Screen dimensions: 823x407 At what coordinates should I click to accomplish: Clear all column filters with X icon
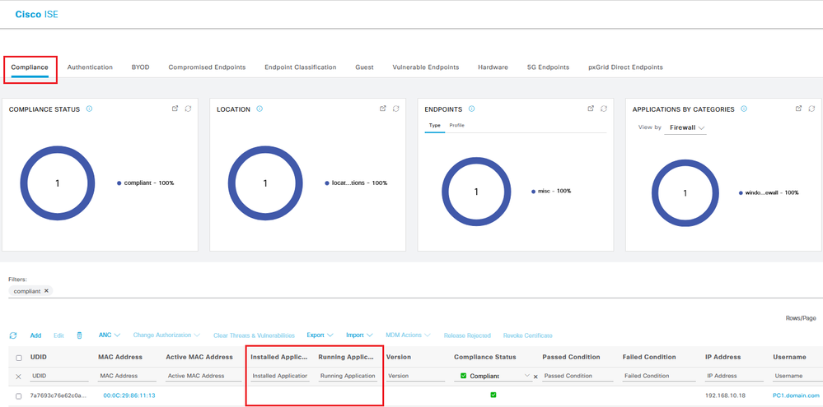18,376
